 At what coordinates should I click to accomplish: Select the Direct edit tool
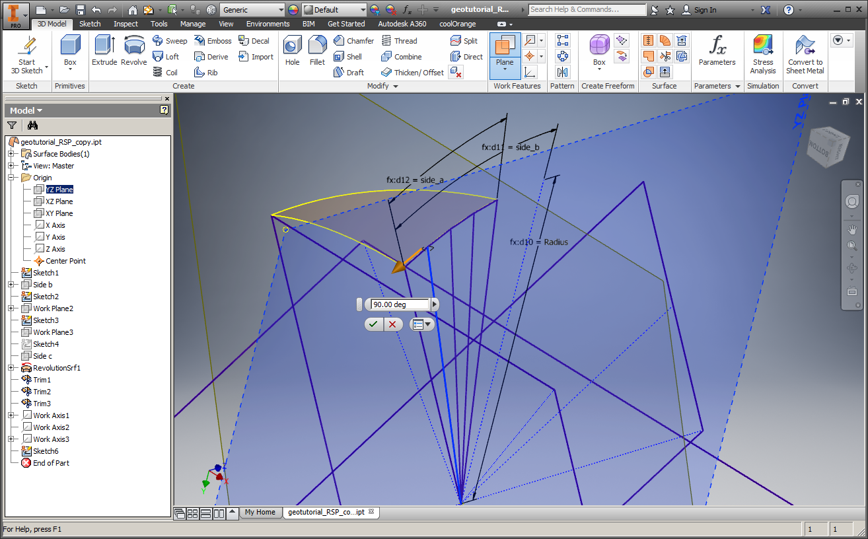coord(466,57)
